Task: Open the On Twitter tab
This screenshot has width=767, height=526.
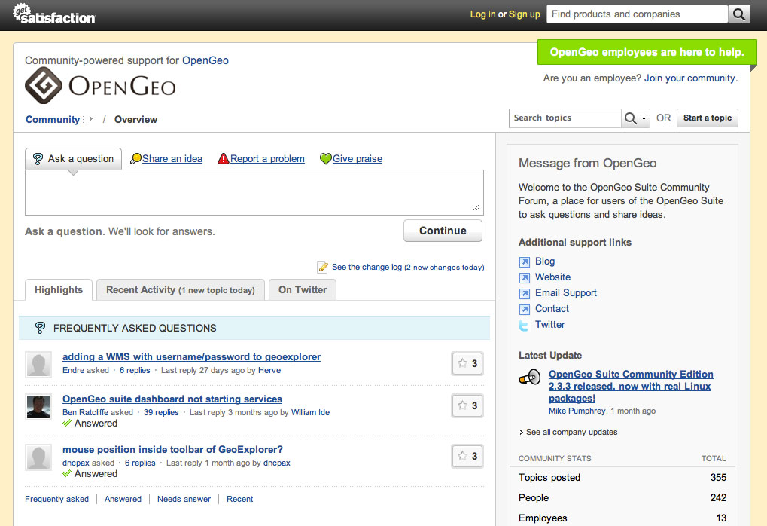Action: coord(303,290)
